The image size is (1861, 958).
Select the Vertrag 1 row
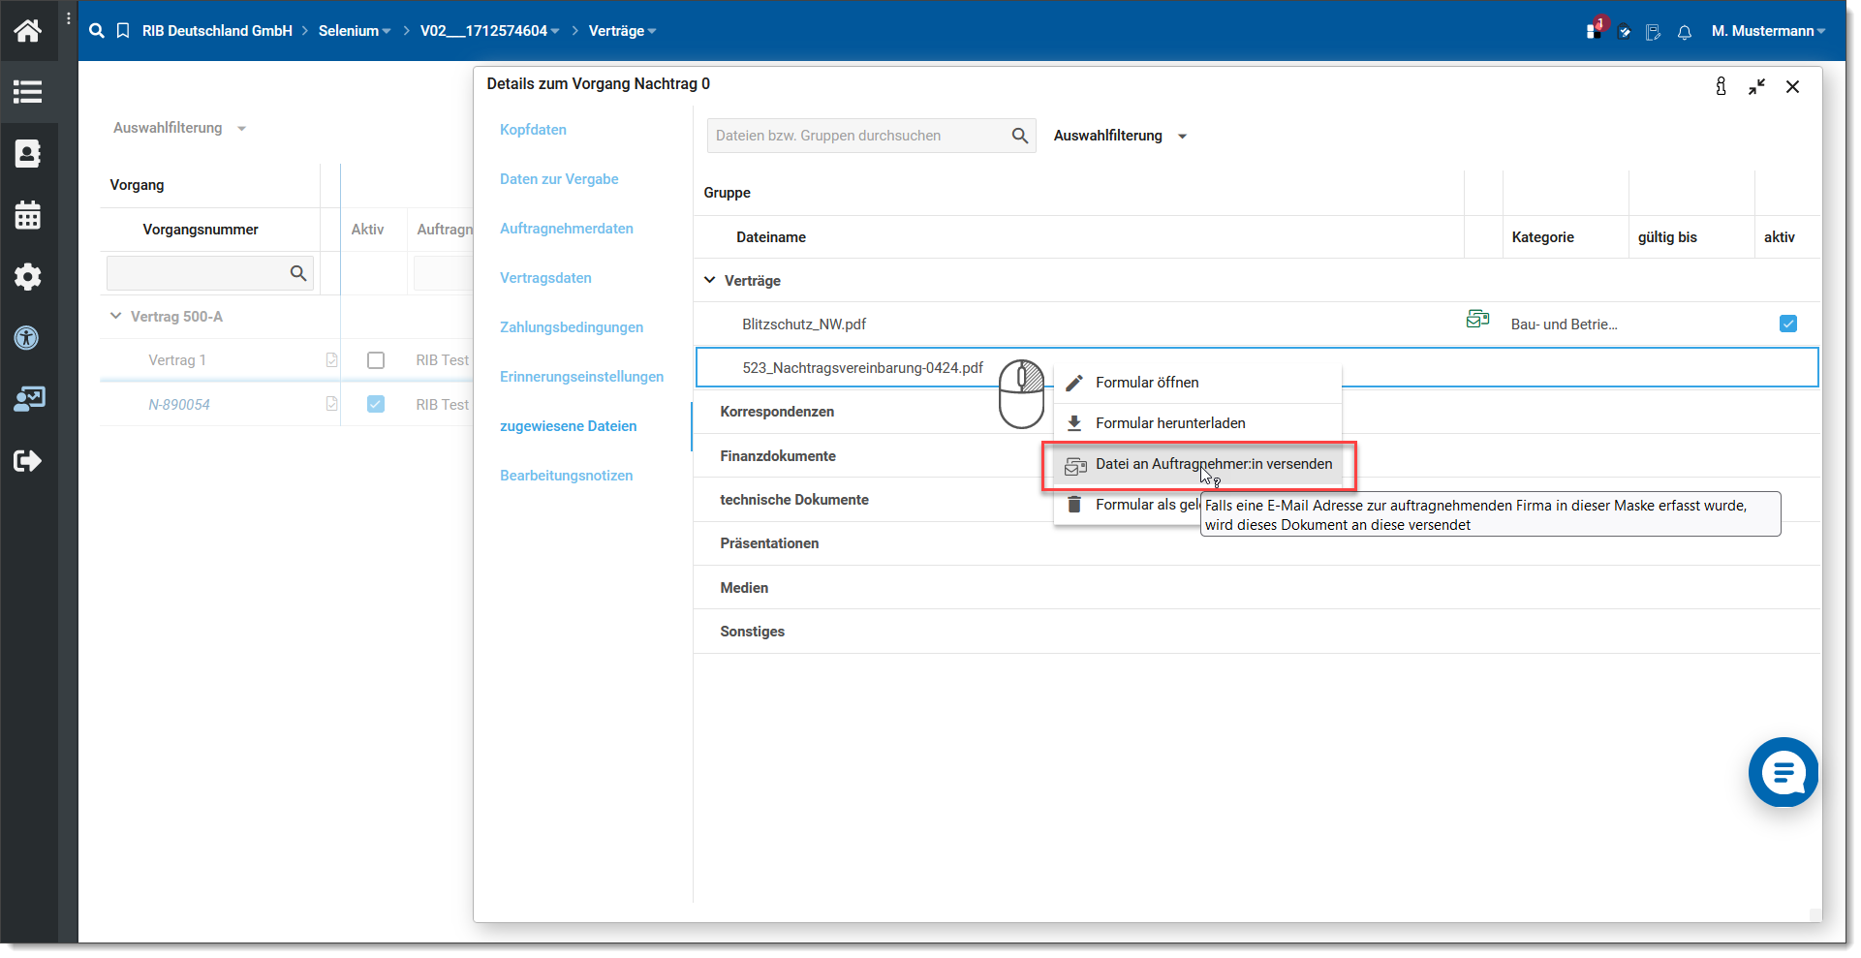[x=177, y=360]
